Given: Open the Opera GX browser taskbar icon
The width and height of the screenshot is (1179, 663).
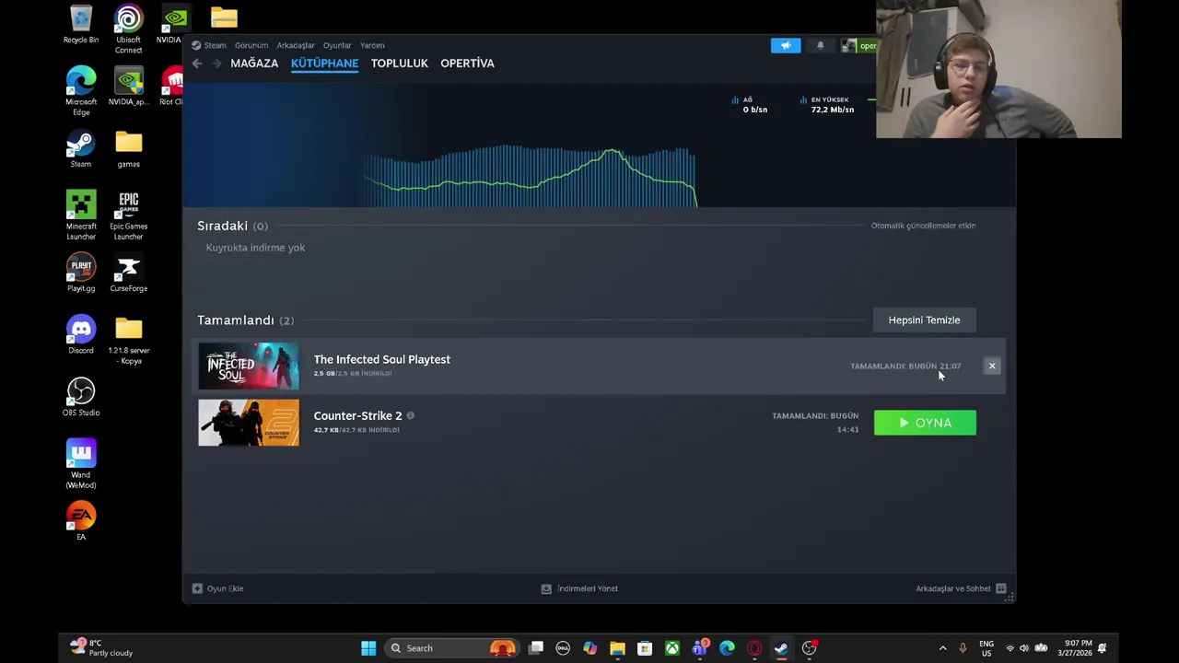Looking at the screenshot, I should point(754,648).
